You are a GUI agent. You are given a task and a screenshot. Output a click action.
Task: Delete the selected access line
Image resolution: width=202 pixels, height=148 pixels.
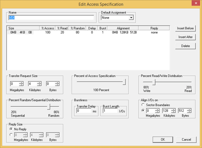click(185, 46)
